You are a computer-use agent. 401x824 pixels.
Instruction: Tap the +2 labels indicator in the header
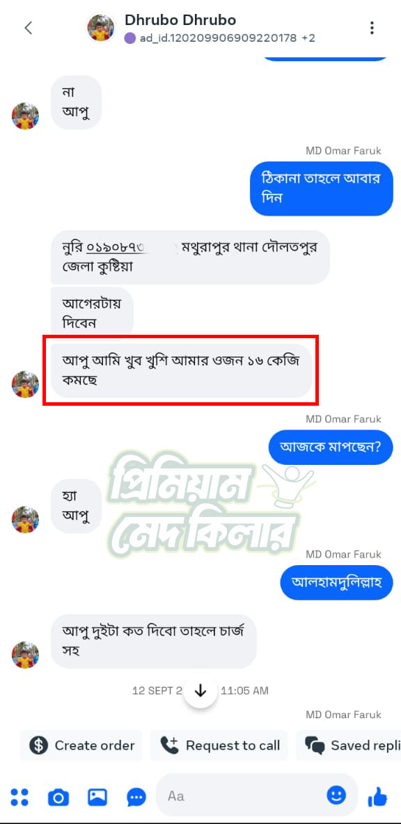tap(308, 38)
